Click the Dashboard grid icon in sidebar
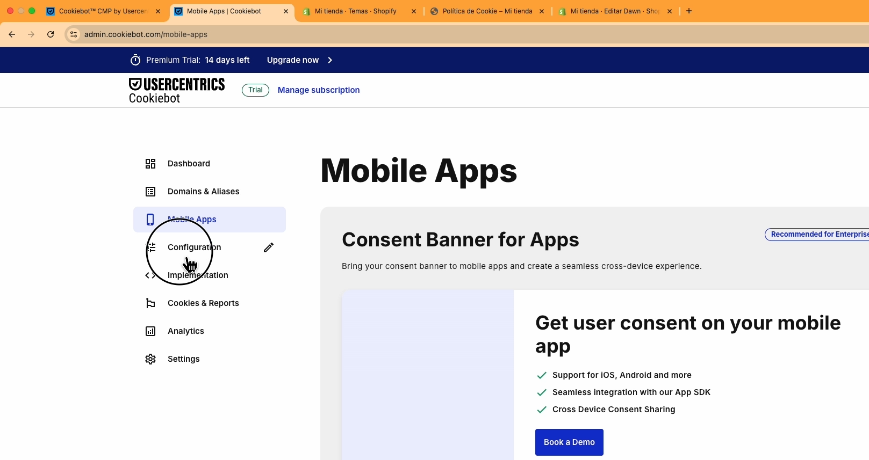This screenshot has height=460, width=869. [x=150, y=164]
